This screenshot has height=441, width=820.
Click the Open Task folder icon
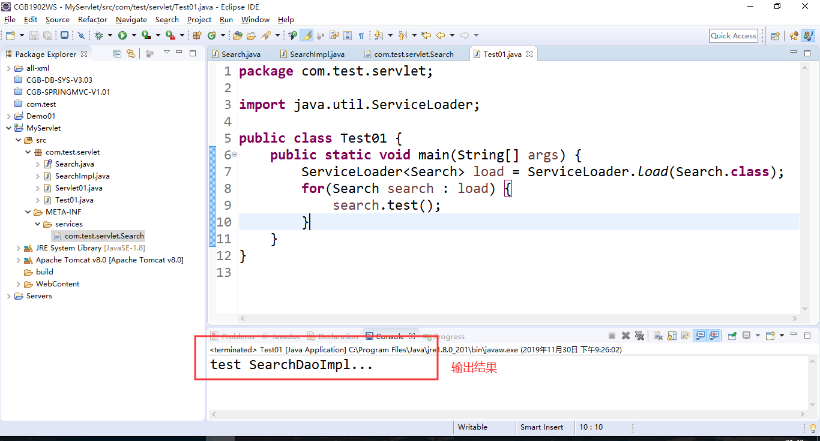point(251,35)
